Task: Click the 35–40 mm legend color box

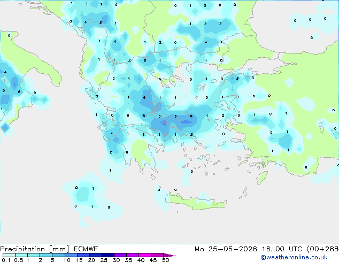Action: pyautogui.click(x=132, y=255)
